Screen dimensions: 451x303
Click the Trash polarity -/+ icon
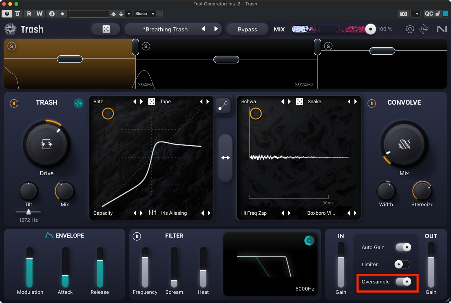click(x=78, y=103)
